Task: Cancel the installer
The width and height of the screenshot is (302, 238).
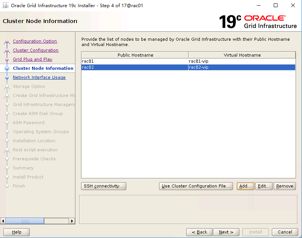Action: click(x=285, y=232)
